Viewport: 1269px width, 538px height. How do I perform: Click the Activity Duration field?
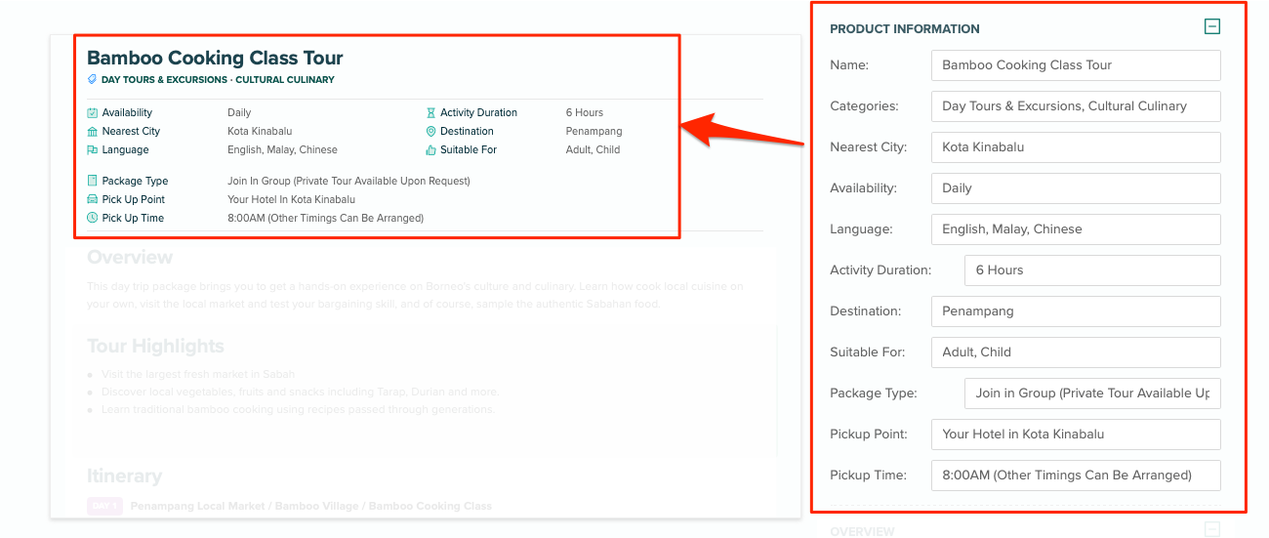(1092, 270)
